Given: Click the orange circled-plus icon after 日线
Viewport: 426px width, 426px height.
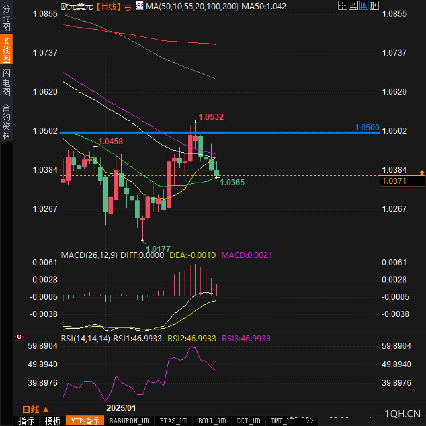Looking at the screenshot, I should coord(128,8).
